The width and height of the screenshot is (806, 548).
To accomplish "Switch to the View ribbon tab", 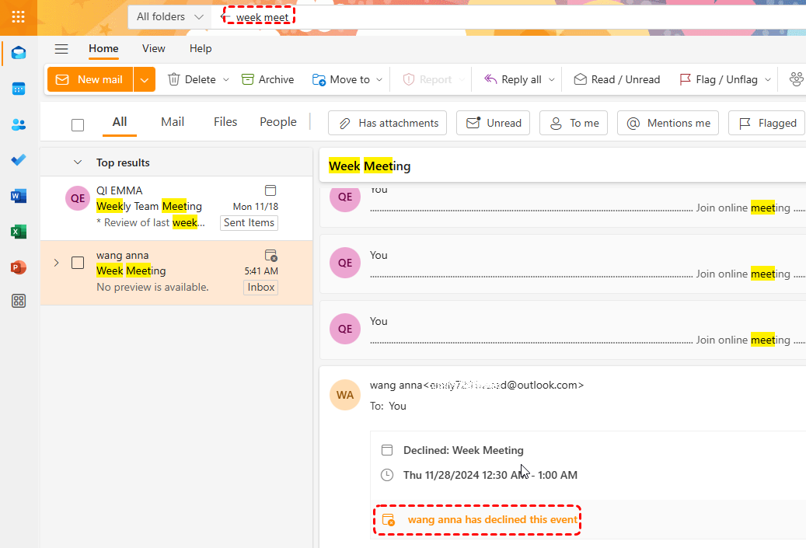I will pos(153,48).
